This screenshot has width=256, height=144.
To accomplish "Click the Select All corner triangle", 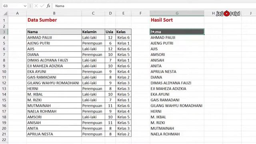I will click(x=5, y=13).
